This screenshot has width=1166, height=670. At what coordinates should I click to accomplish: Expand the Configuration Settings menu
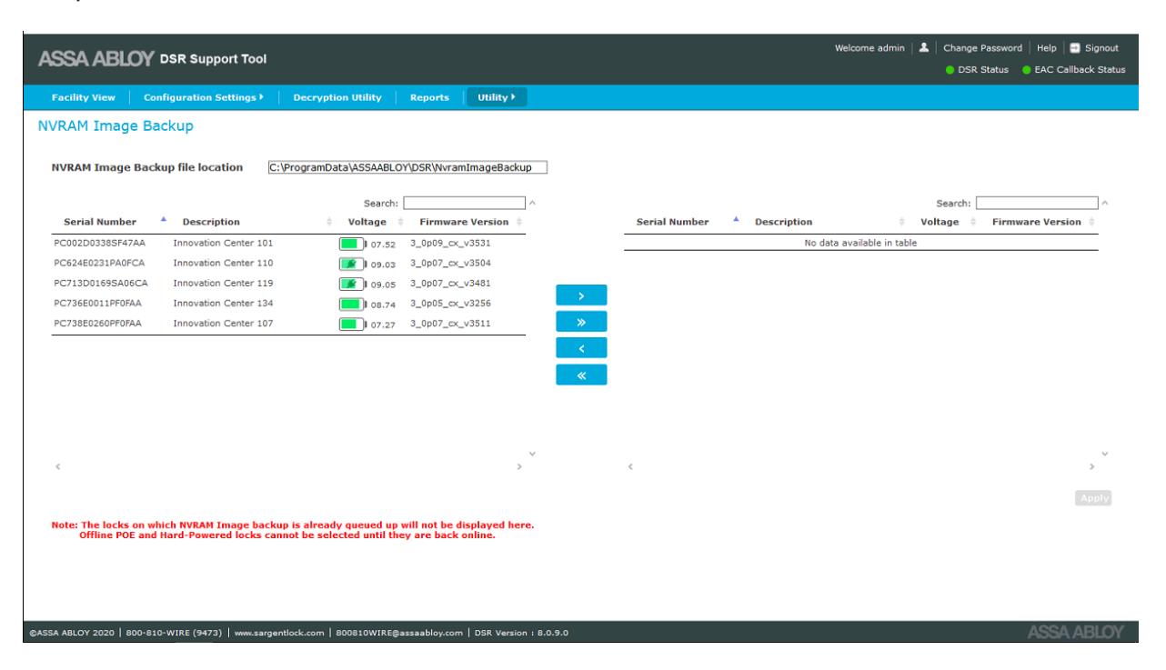click(x=204, y=97)
